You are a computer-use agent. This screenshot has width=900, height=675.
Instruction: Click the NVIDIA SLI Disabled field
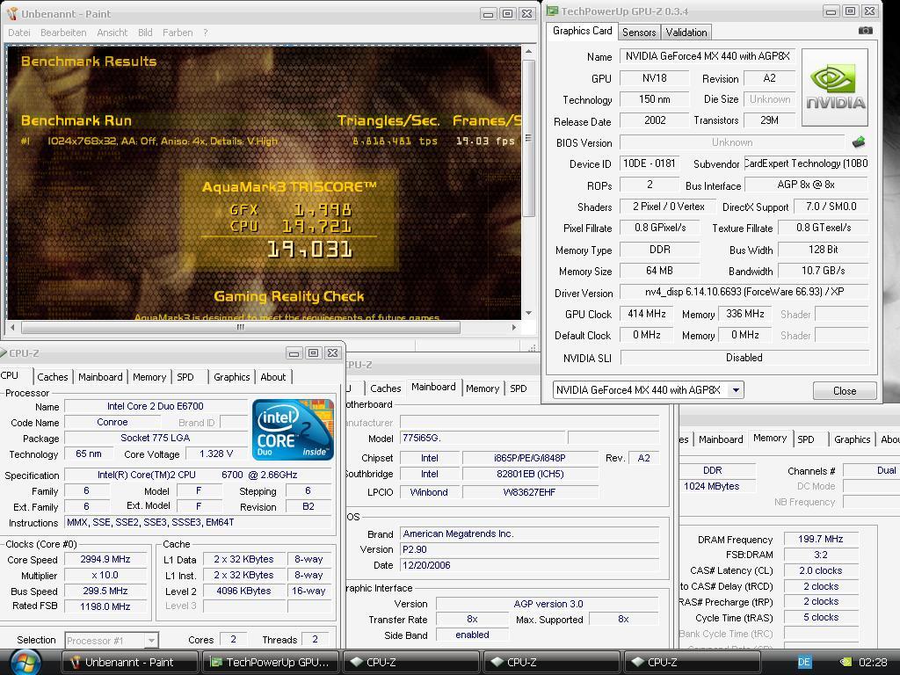(744, 358)
